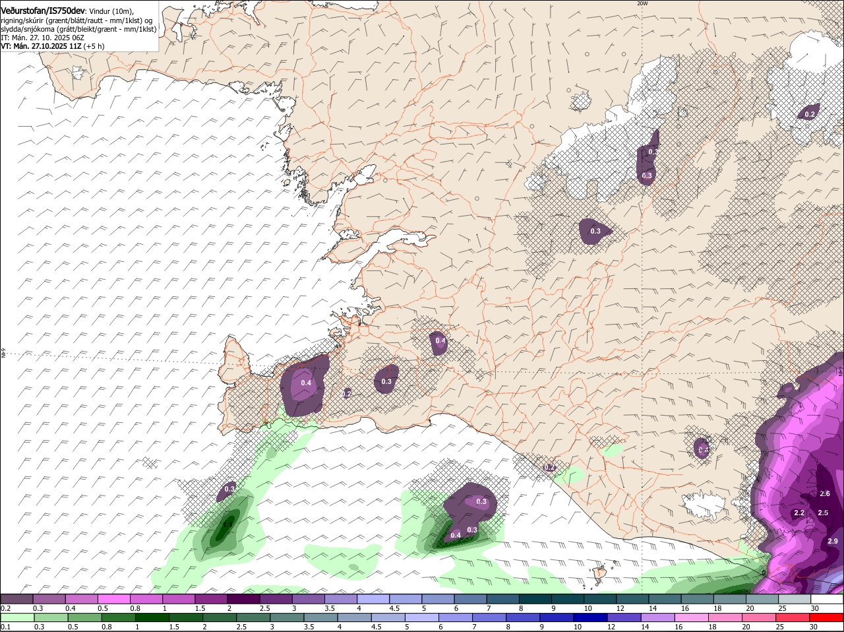This screenshot has height=632, width=844.
Task: Select the 3 violet snow scale swatch
Action: [309, 599]
